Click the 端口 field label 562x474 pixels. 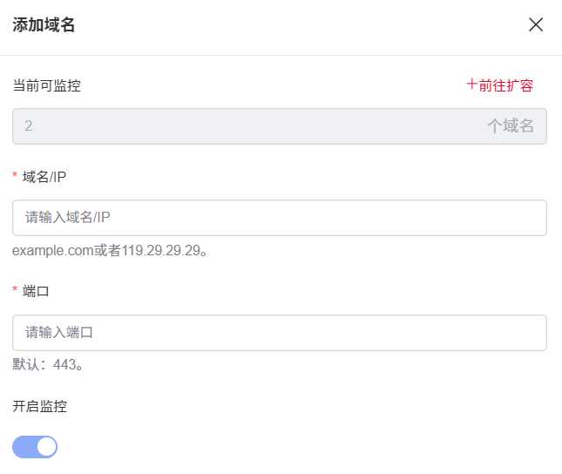pos(36,291)
